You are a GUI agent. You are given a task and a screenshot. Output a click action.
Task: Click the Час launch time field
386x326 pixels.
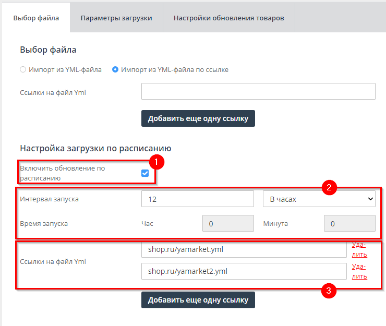(228, 223)
